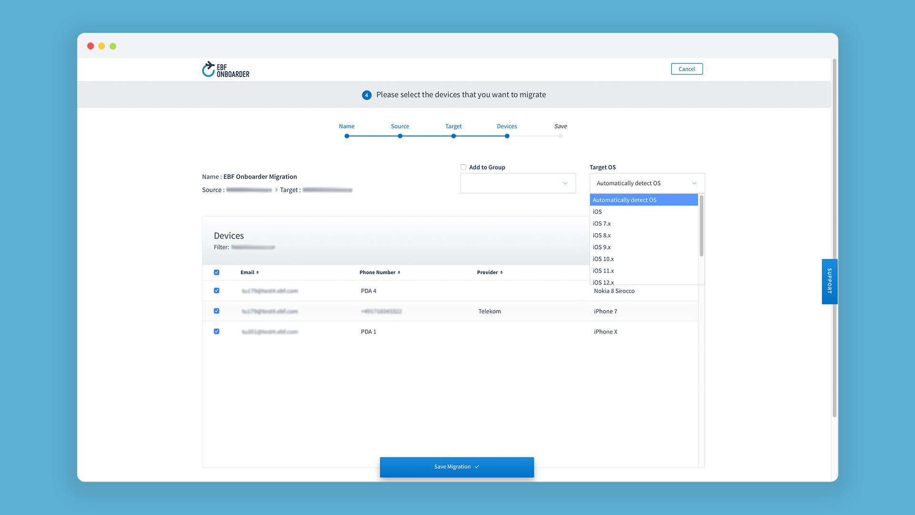Uncheck the iPhone X row checkbox
This screenshot has width=915, height=515.
click(216, 331)
